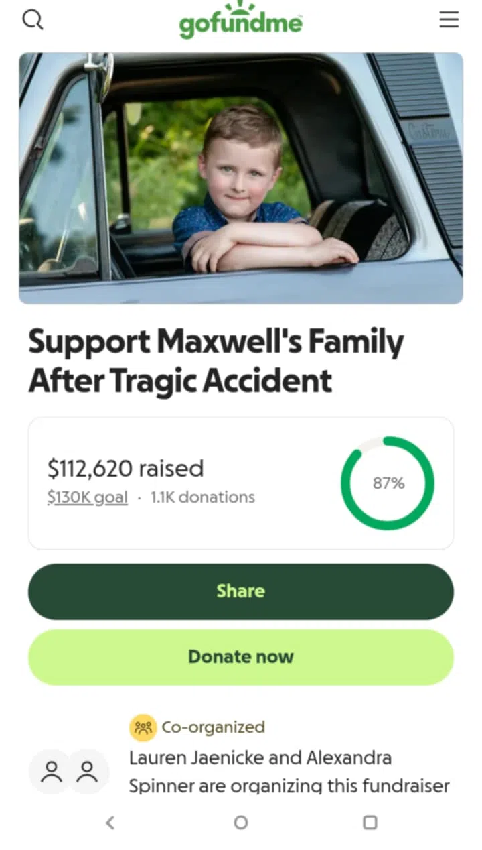
Task: Tap the 87% progress ring
Action: 388,483
